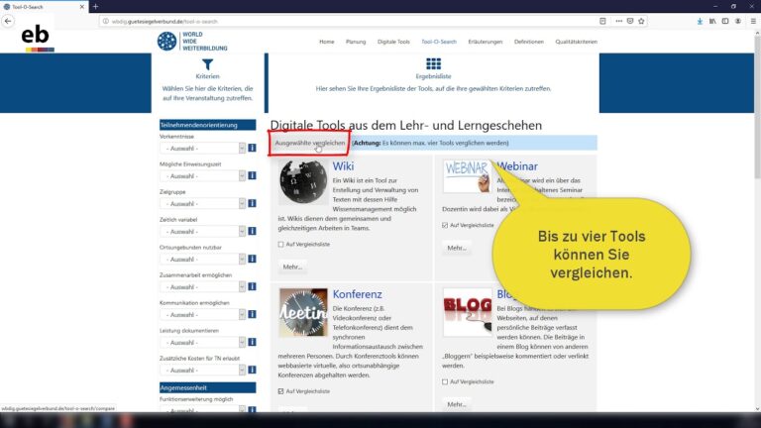This screenshot has height=428, width=761.
Task: Click Ausgewählte vergleichen button
Action: [309, 143]
